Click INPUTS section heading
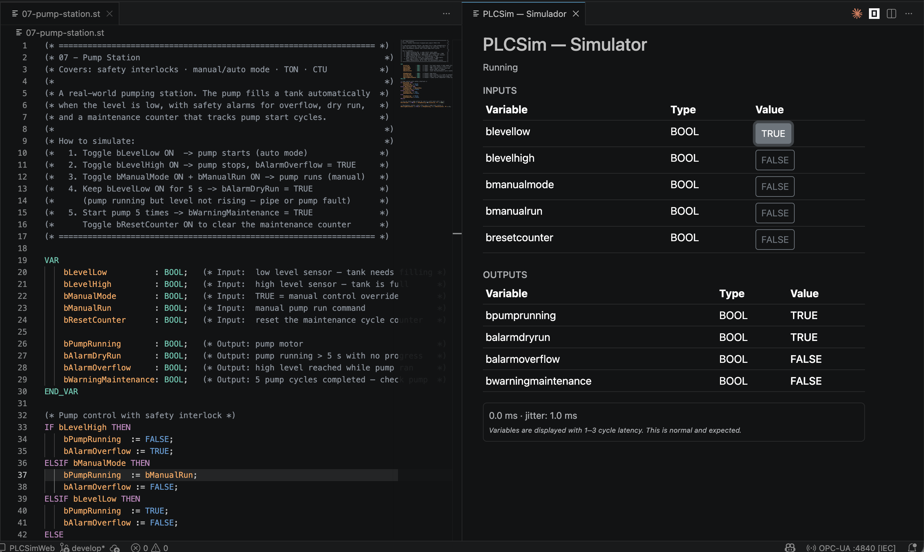The height and width of the screenshot is (552, 924). (x=499, y=90)
